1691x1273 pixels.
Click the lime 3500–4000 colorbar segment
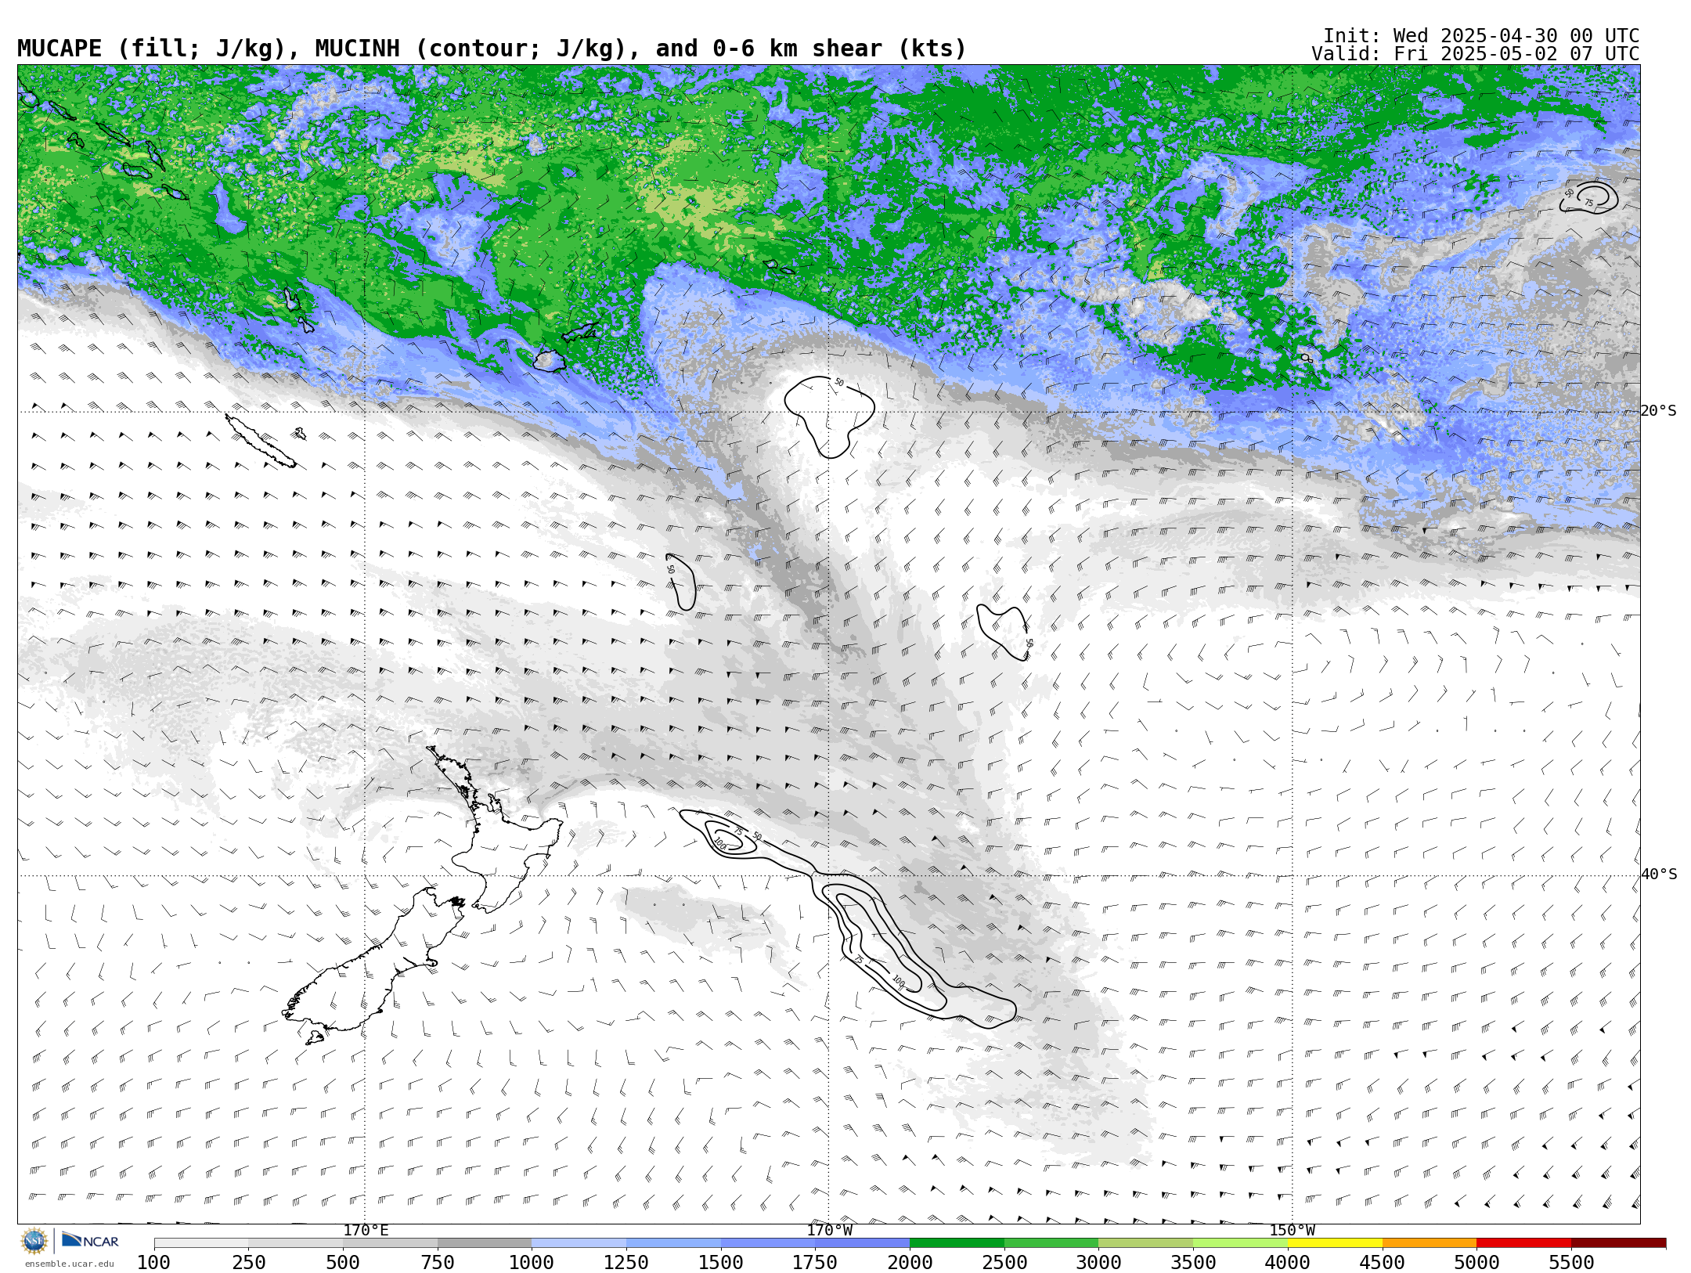tap(1240, 1243)
